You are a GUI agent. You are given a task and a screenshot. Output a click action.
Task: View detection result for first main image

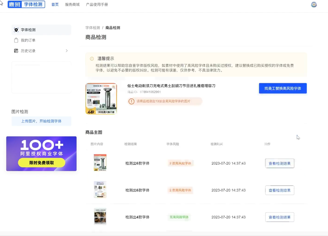click(279, 163)
